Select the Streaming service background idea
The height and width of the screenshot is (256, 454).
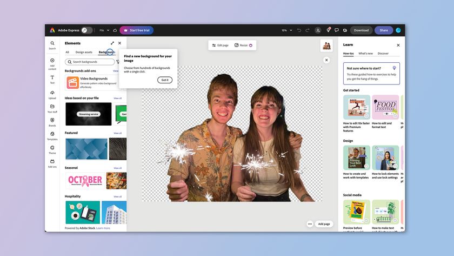pyautogui.click(x=88, y=114)
